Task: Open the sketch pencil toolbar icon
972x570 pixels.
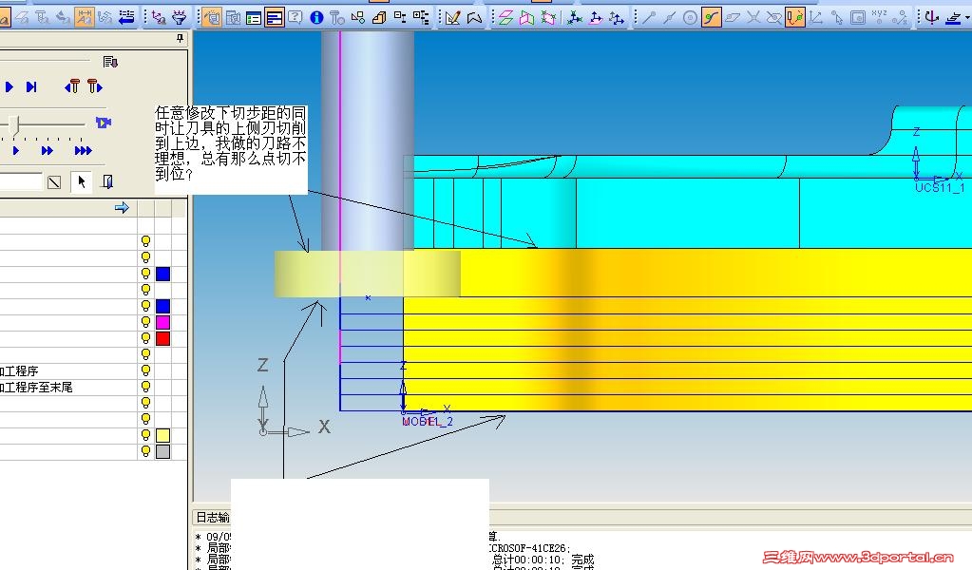Action: [x=452, y=18]
